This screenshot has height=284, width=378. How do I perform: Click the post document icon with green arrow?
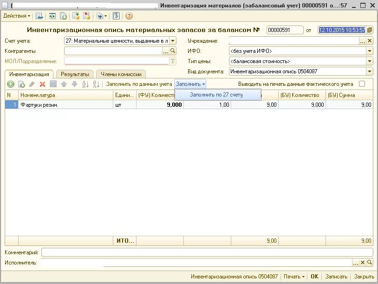click(x=76, y=16)
